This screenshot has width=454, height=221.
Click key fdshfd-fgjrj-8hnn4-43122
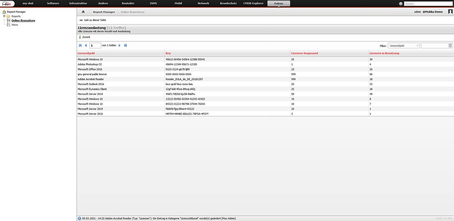(x=180, y=109)
